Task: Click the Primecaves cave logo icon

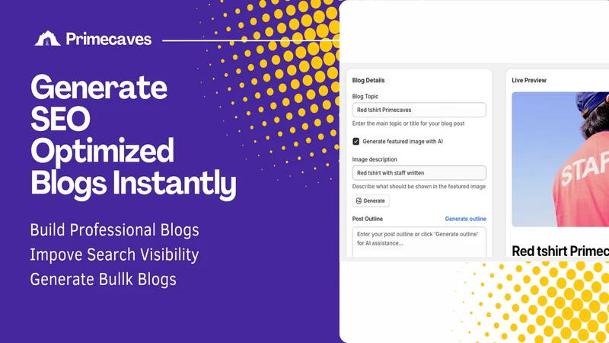Action: 47,39
